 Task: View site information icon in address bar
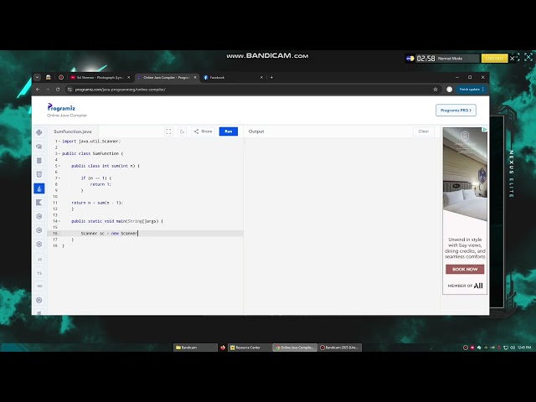70,90
